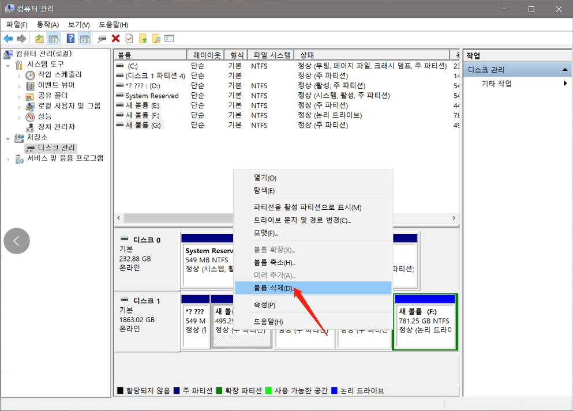Click the help question mark toolbar icon

tap(70, 38)
